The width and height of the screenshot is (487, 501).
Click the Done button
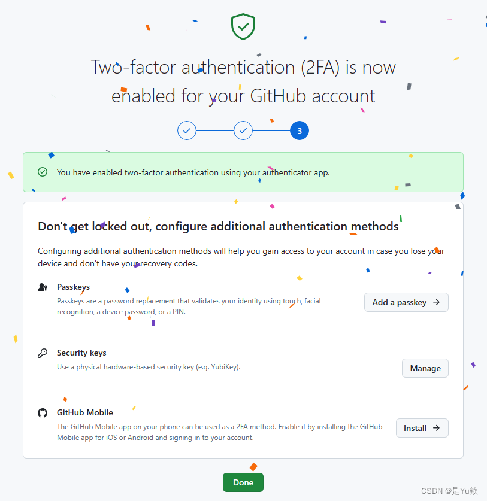click(x=243, y=482)
